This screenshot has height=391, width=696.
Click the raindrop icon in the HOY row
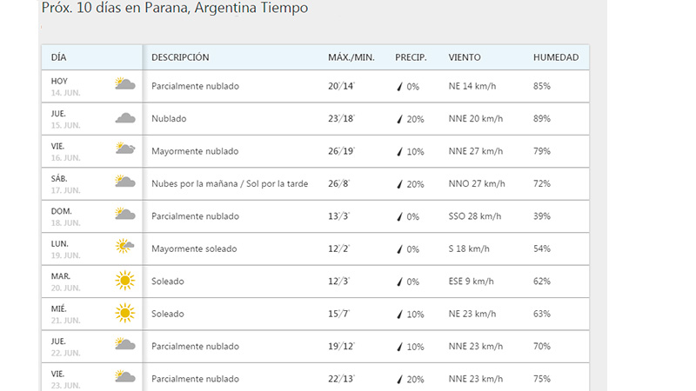coord(399,87)
